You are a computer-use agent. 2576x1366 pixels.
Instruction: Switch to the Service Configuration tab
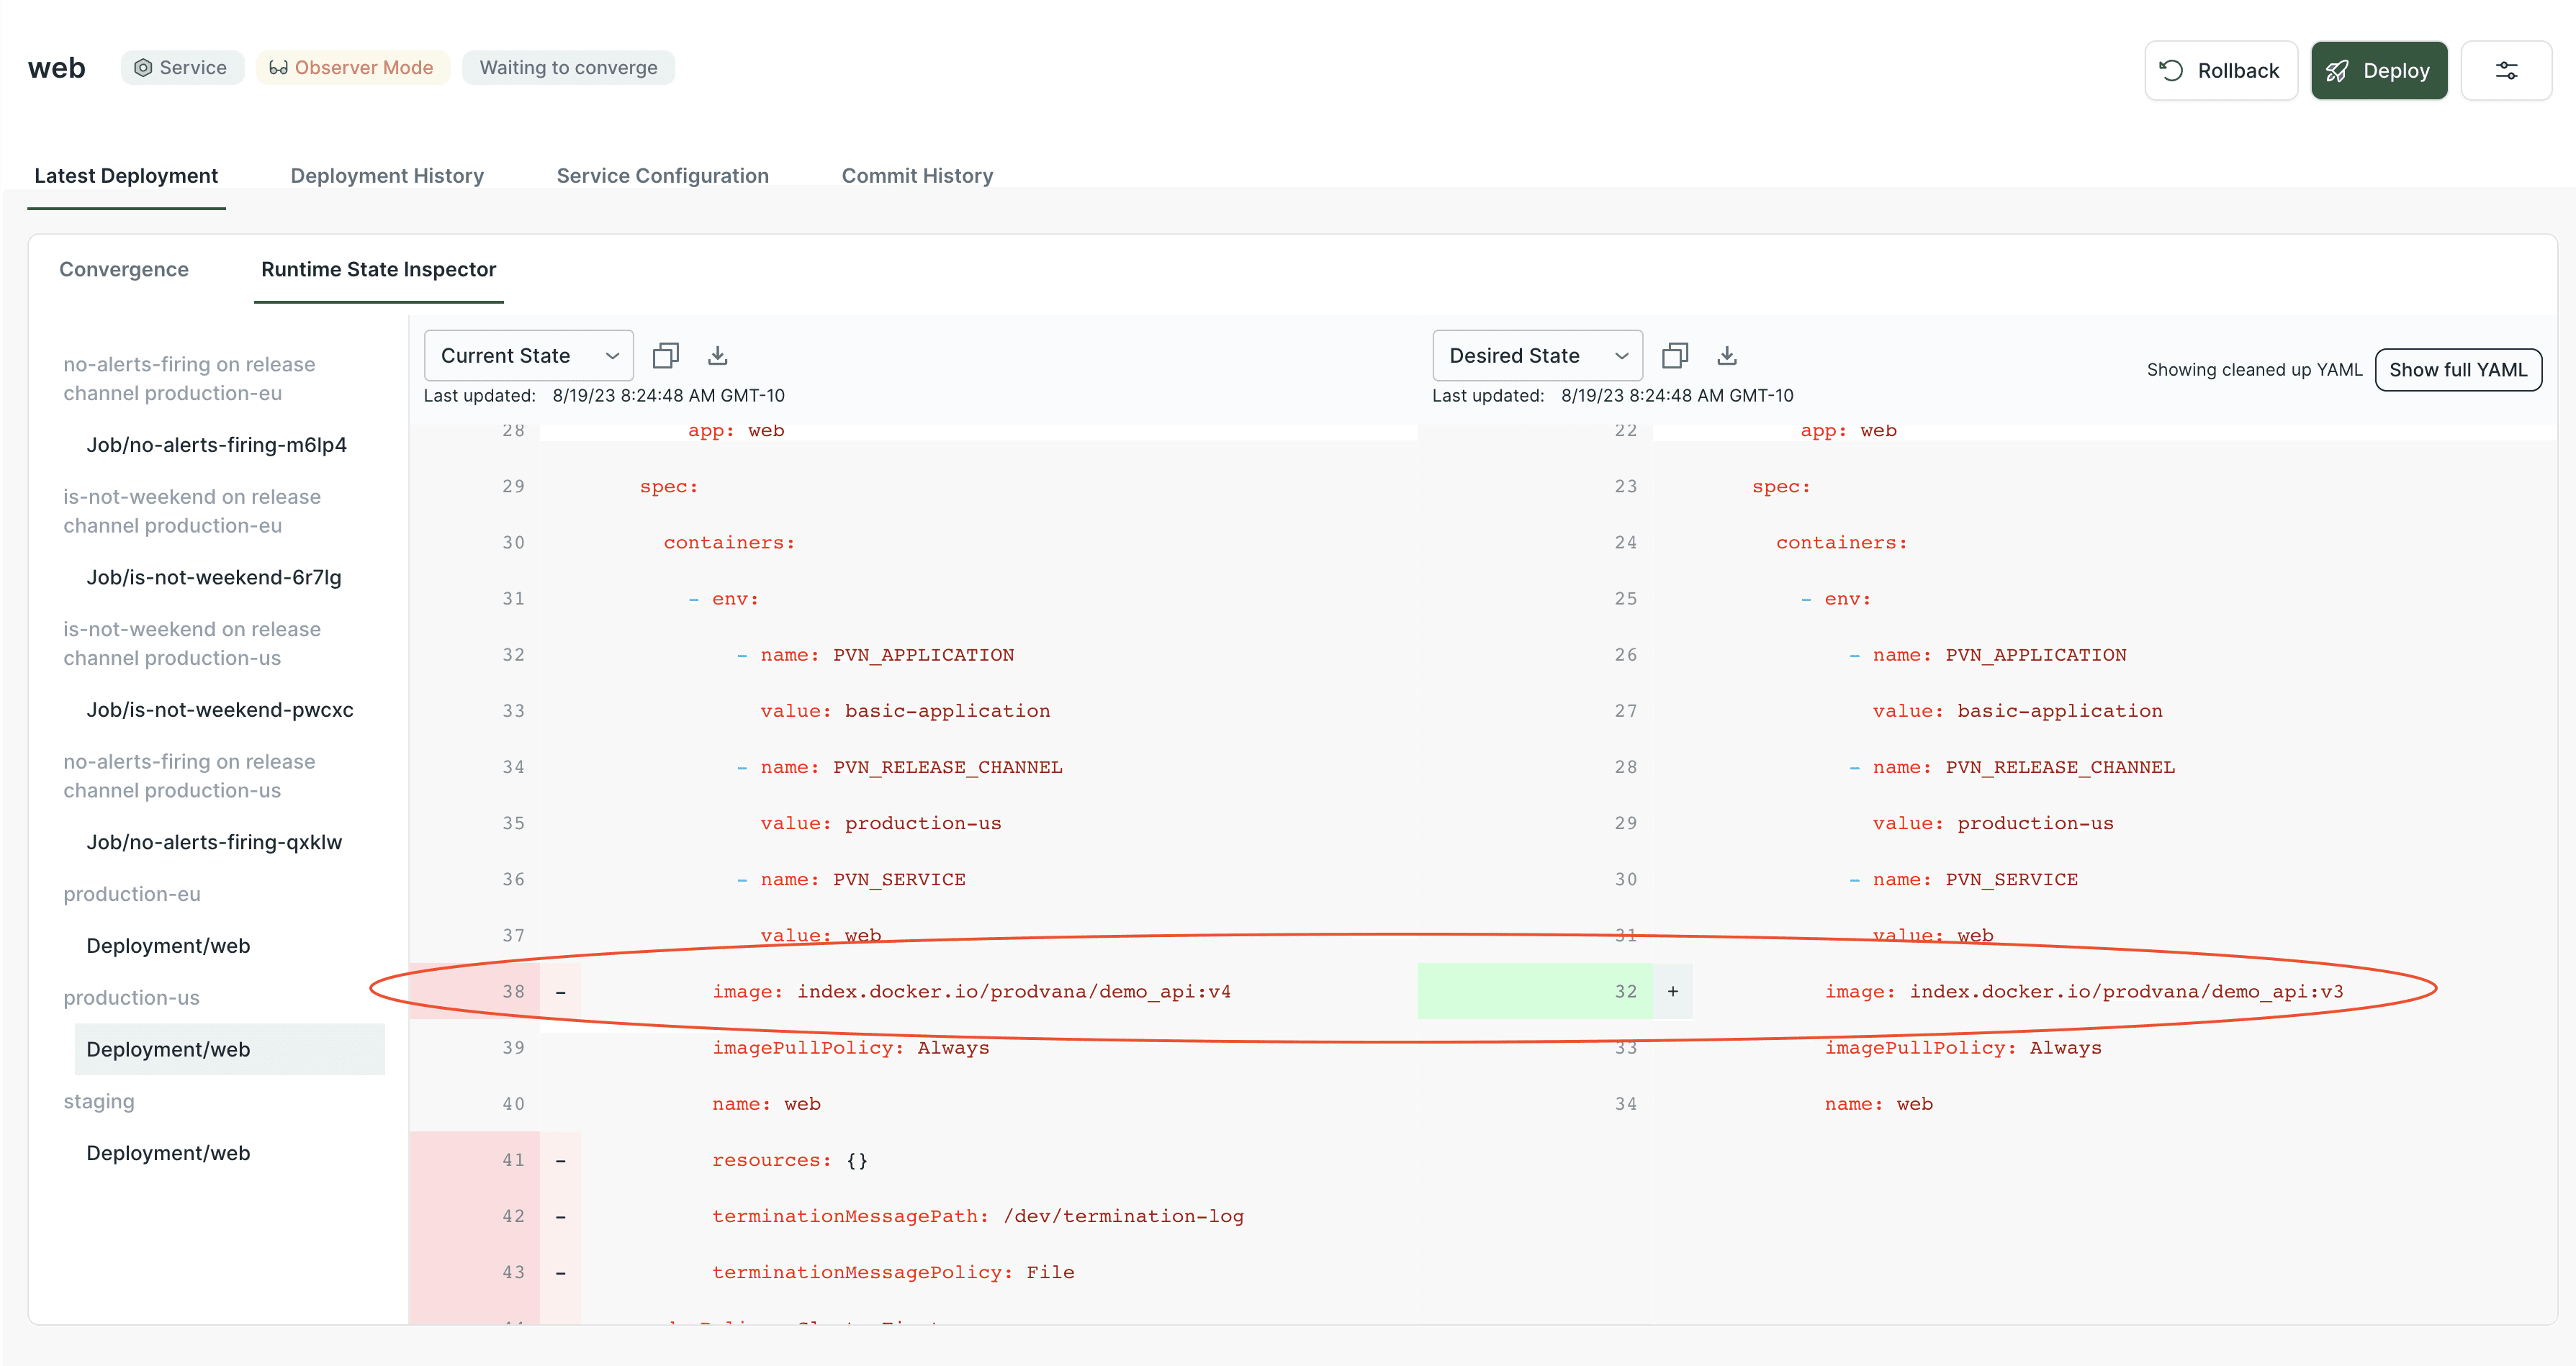pos(662,175)
